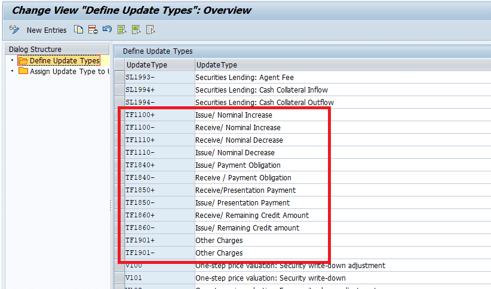Click the Securities Lending: Agent Fee field

[244, 78]
